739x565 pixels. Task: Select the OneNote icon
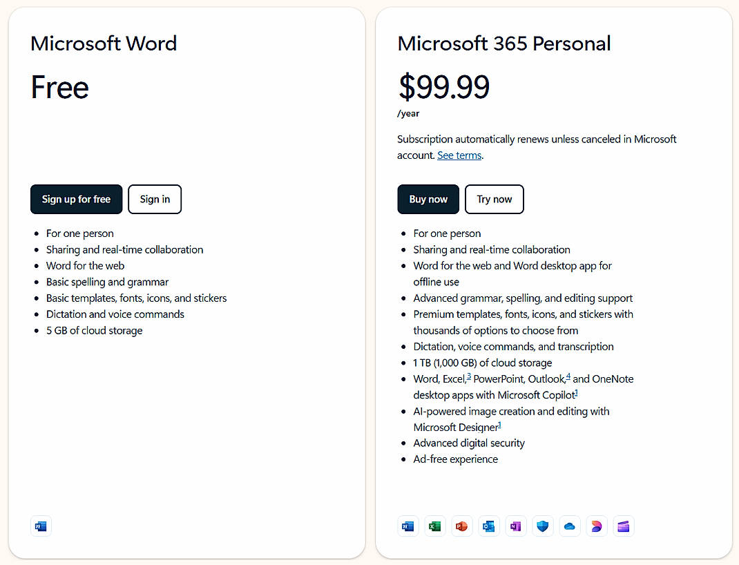[515, 526]
